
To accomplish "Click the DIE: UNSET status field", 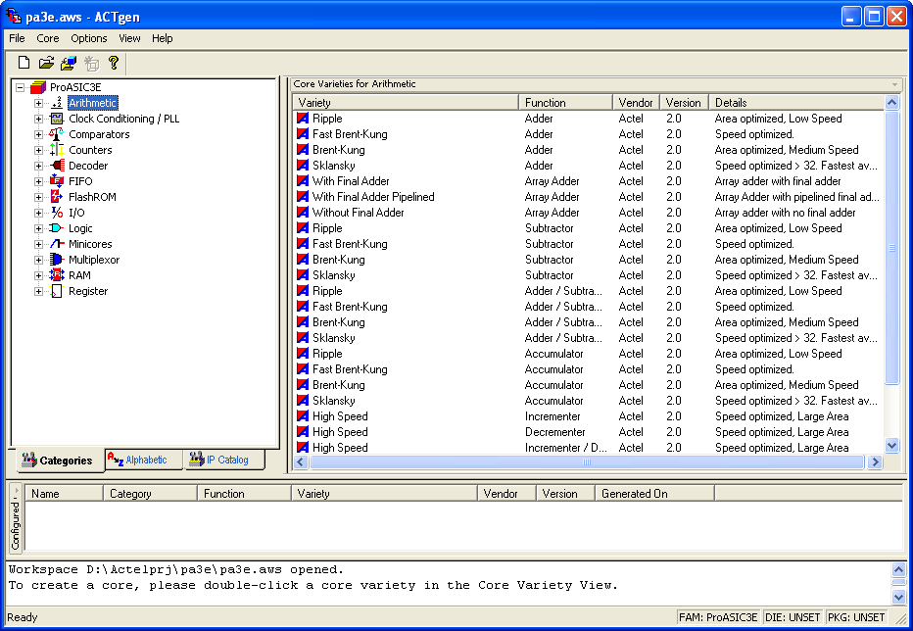I will [793, 617].
